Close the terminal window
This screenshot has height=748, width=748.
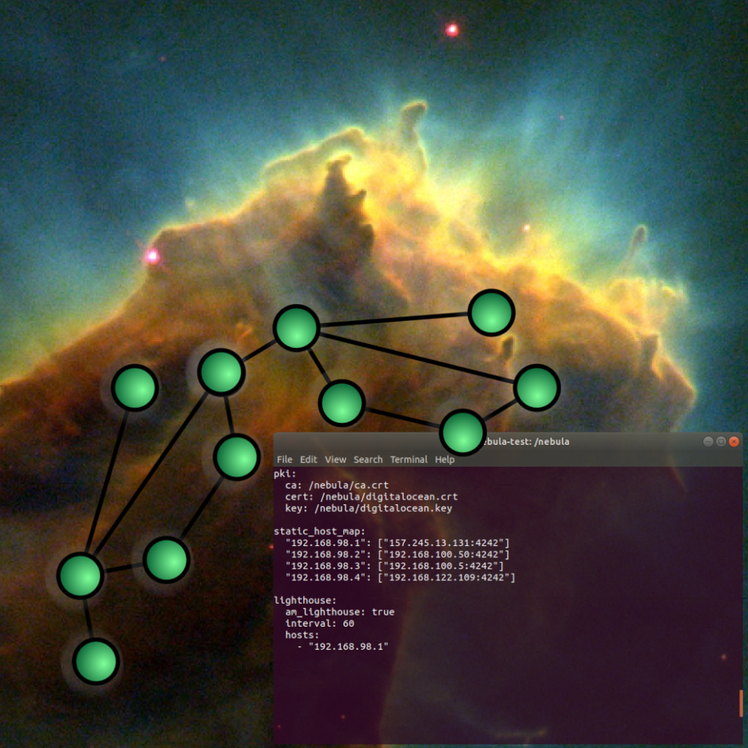tap(735, 441)
